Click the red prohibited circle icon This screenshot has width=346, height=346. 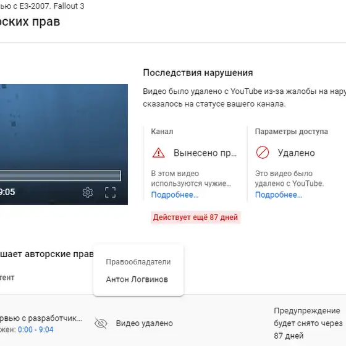coord(263,152)
